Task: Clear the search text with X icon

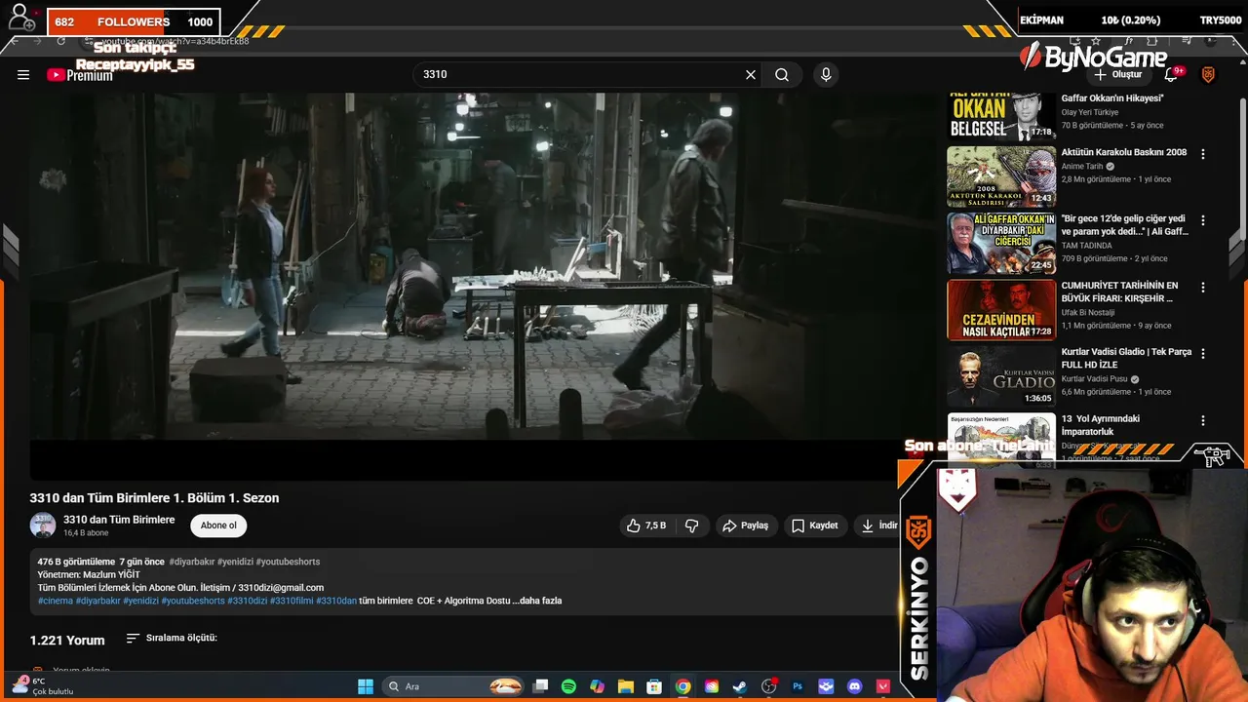Action: [x=751, y=75]
